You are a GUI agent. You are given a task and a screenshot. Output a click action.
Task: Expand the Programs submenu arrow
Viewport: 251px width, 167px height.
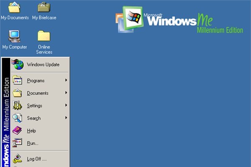coord(66,81)
